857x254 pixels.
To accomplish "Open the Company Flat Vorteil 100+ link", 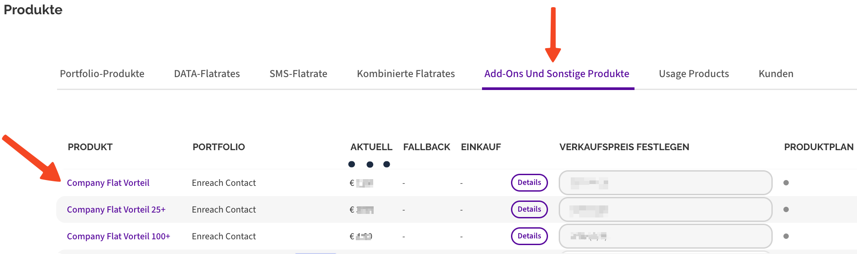I will pyautogui.click(x=118, y=236).
